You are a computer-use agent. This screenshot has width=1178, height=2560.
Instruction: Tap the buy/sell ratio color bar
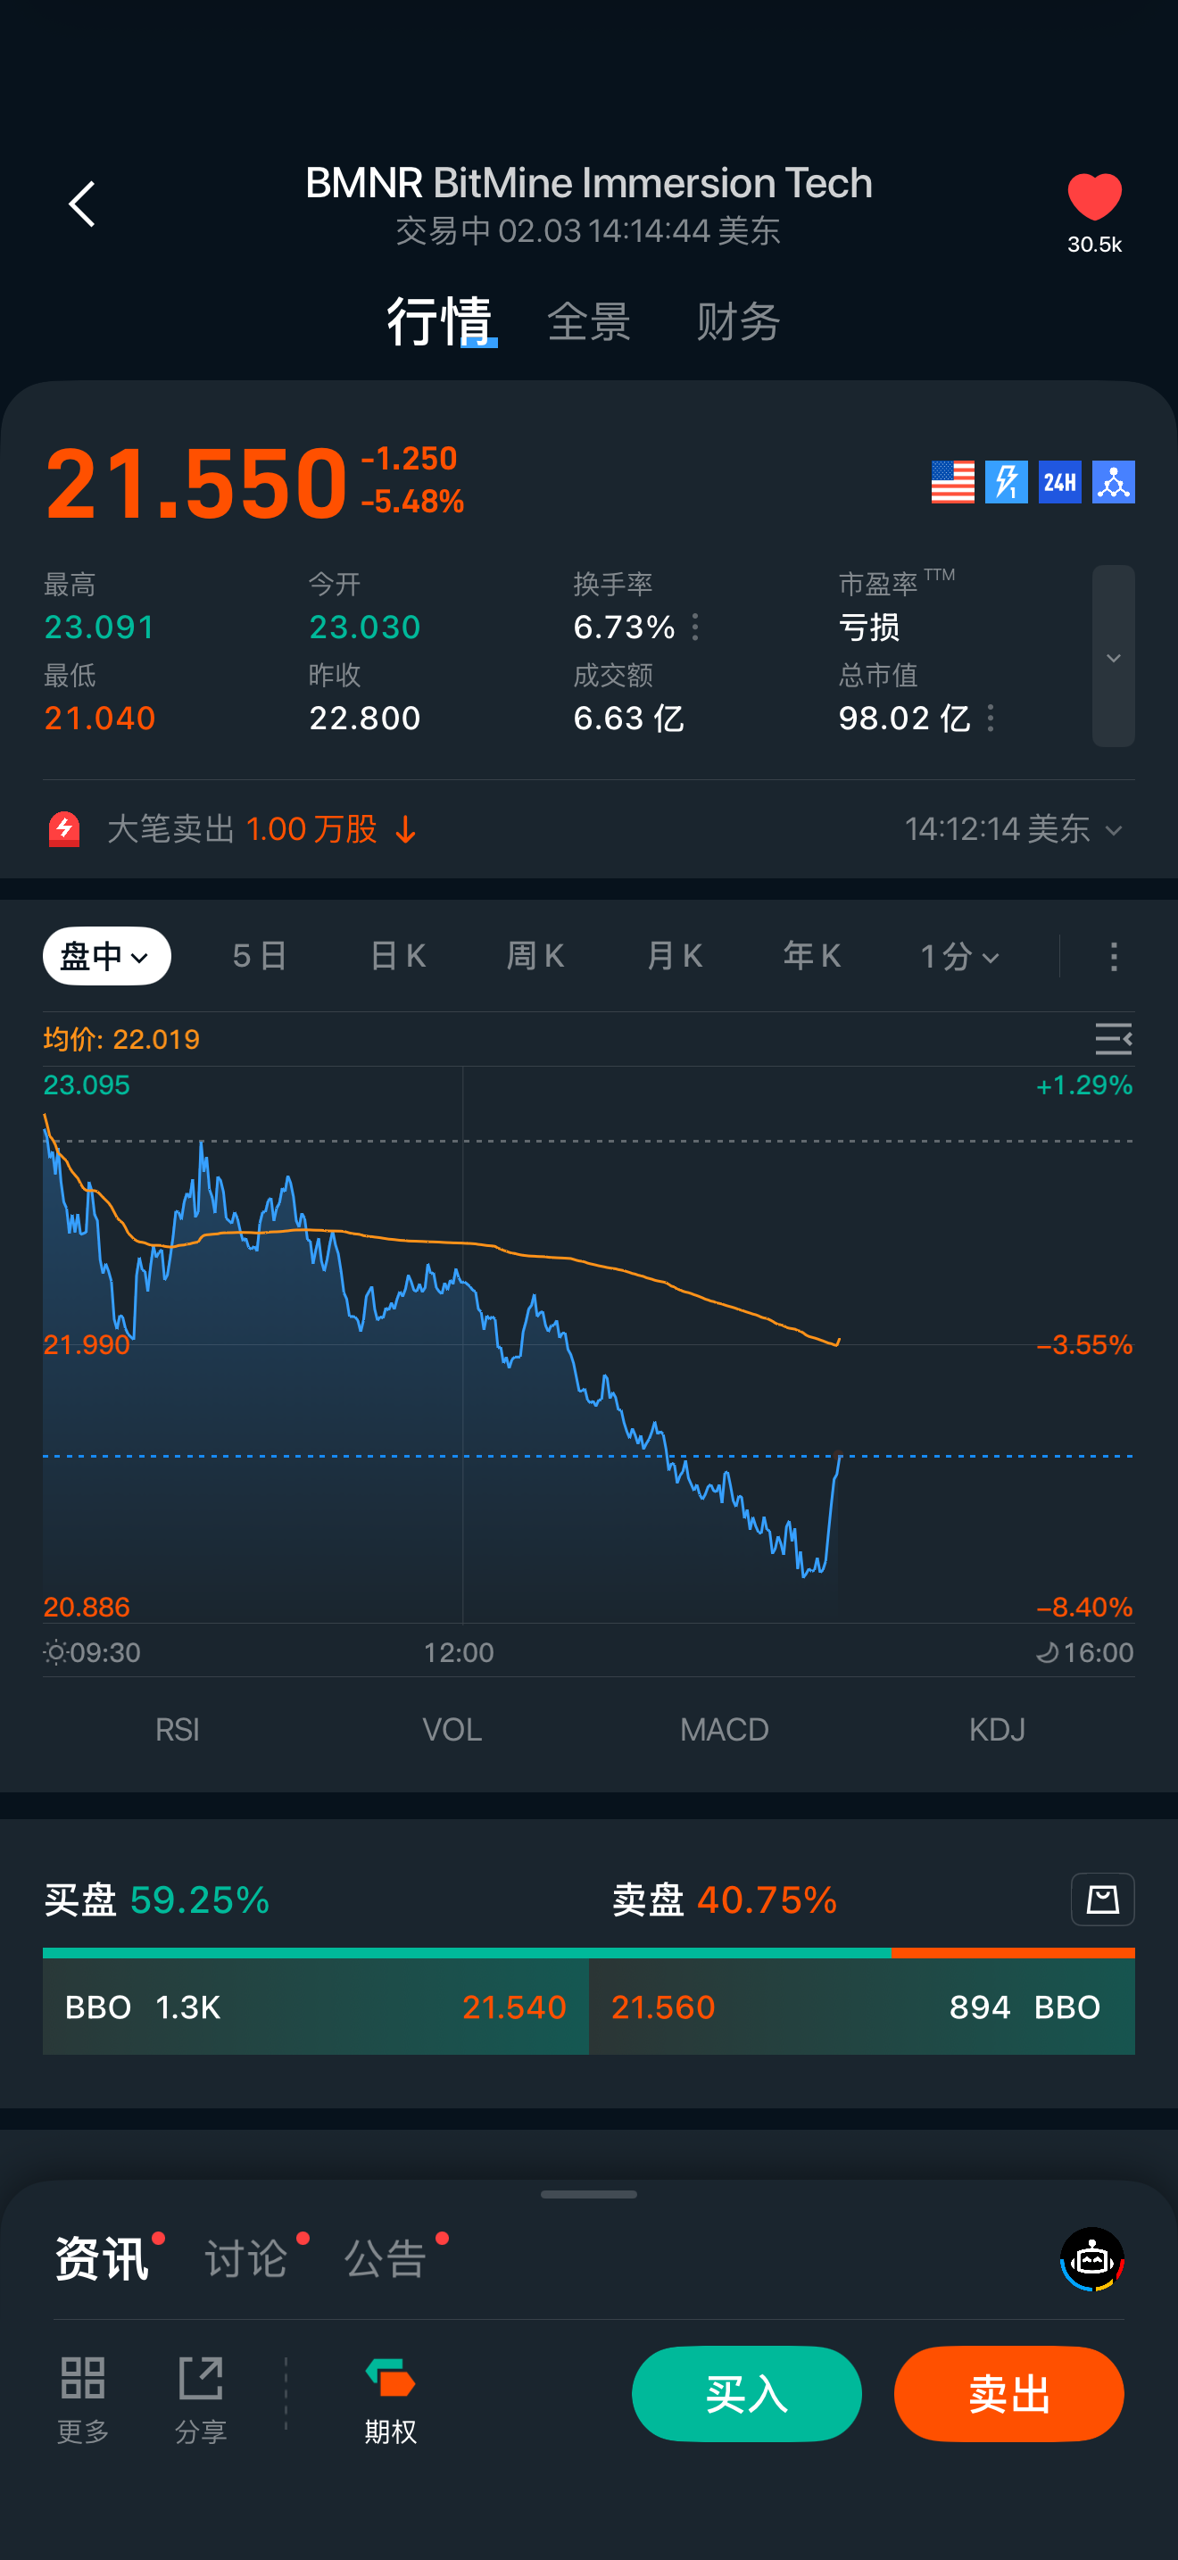(588, 1953)
